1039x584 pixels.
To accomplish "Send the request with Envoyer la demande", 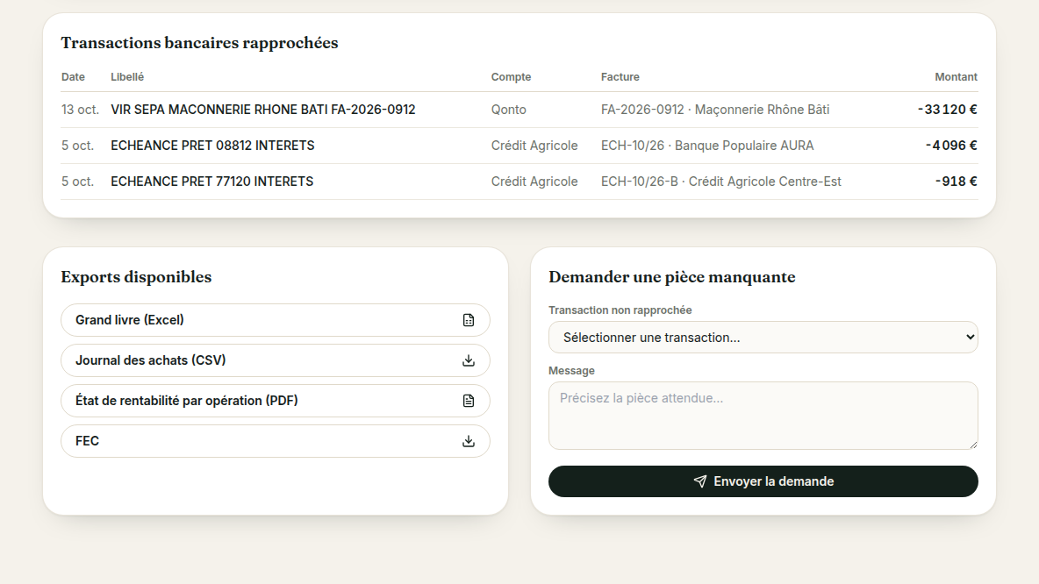I will [763, 481].
